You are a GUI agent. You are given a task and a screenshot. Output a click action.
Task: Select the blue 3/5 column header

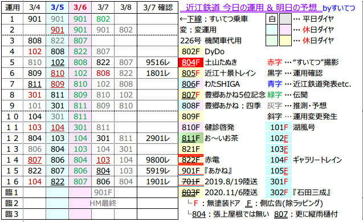(57, 7)
